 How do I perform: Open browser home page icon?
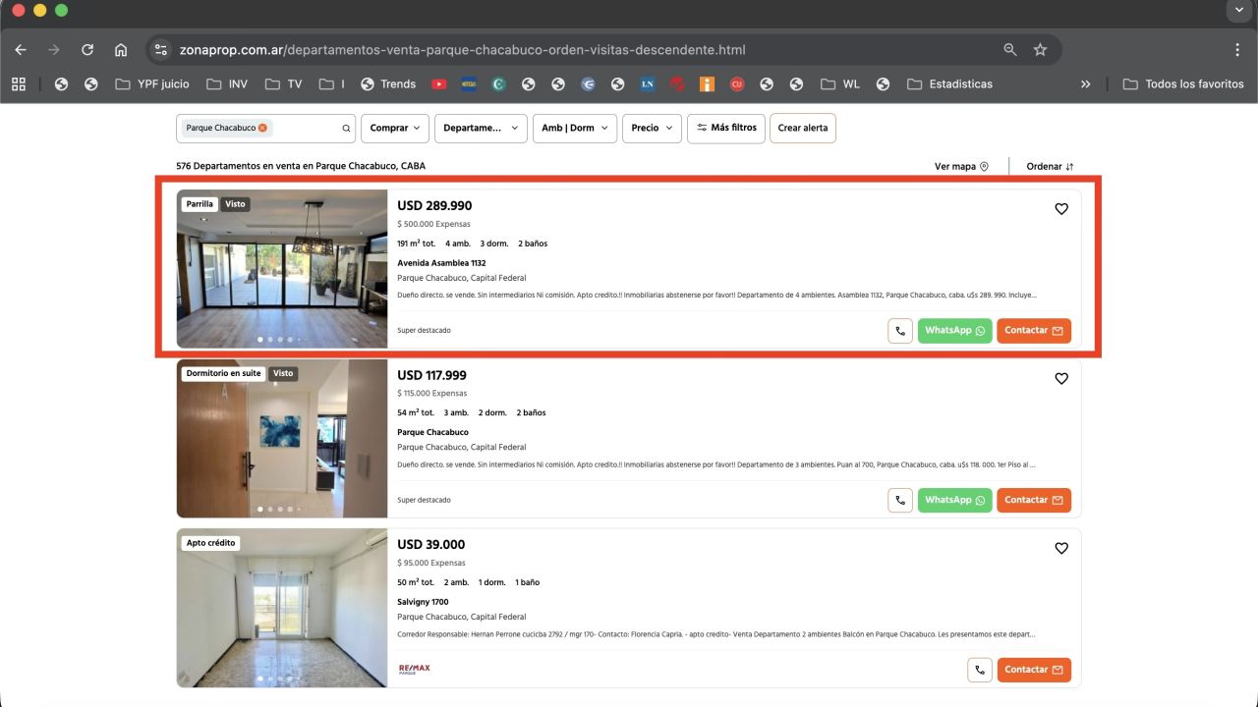tap(121, 50)
